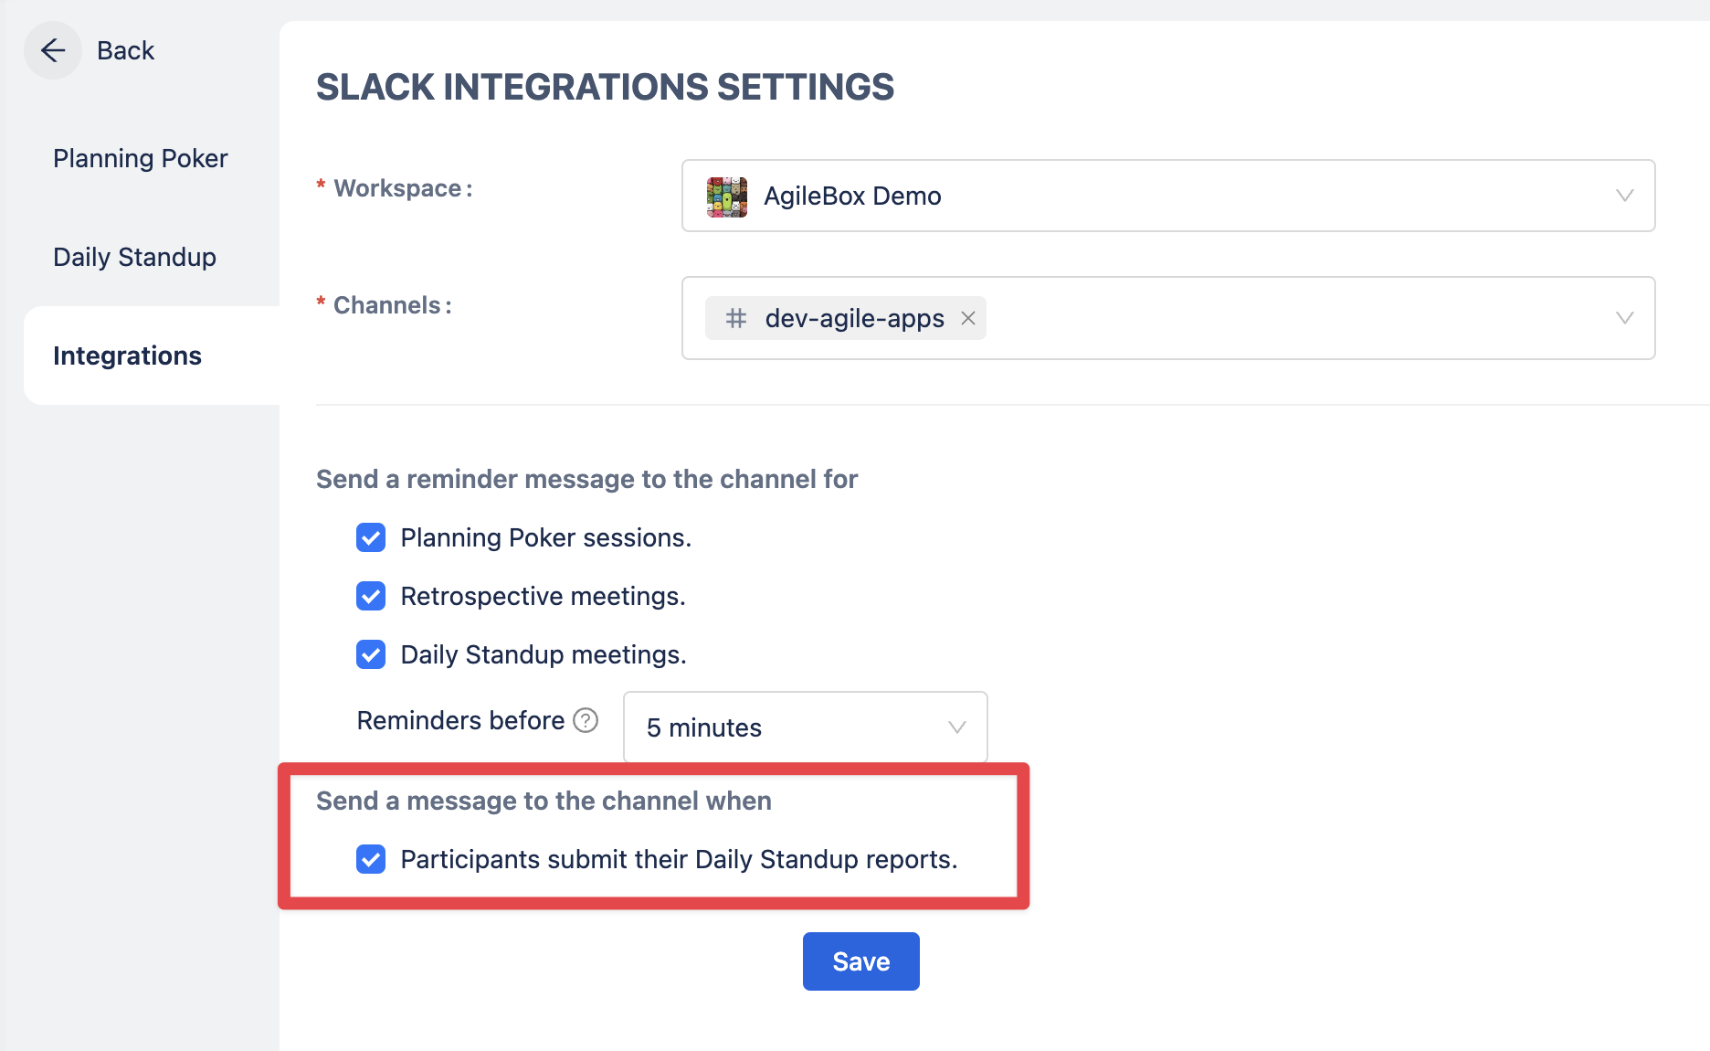Expand the Channels dropdown chevron
Viewport: 1710px width, 1051px height.
1624,318
